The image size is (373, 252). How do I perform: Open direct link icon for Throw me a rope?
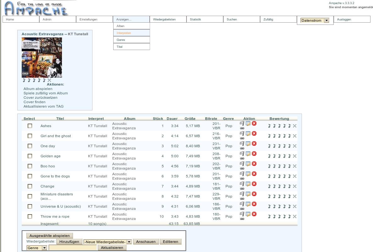242,219
